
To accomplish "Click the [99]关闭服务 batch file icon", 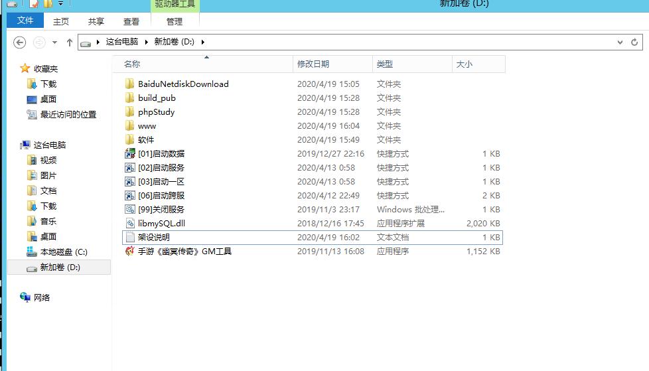I will (130, 210).
